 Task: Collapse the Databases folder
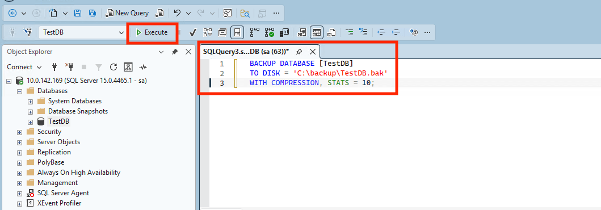coord(19,91)
